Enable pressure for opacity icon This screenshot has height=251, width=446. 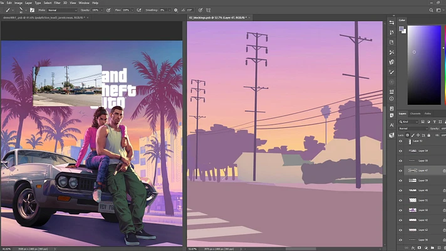[108, 10]
